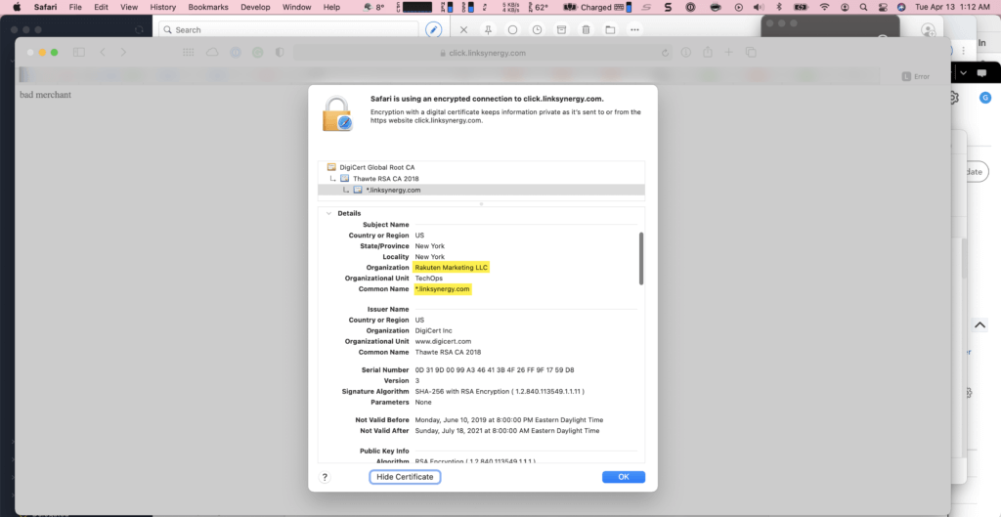Open the ellipsis more options icon
Screen dimensions: 1001x517
[x=634, y=30]
